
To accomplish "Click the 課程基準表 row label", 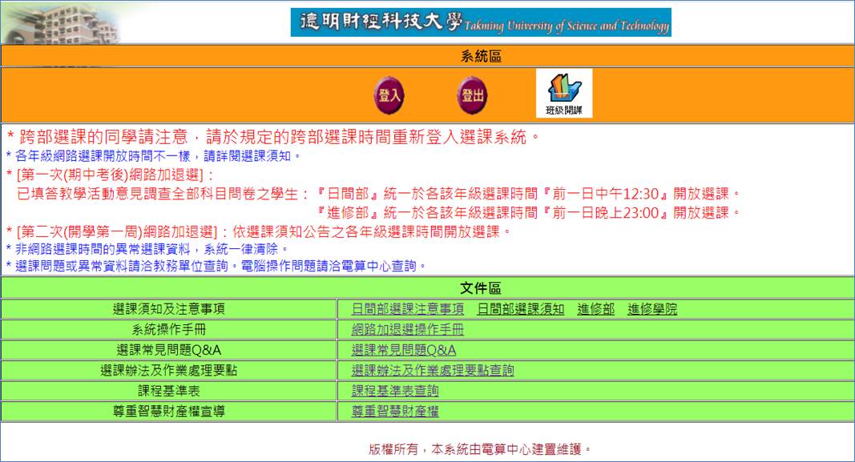I will pyautogui.click(x=168, y=391).
